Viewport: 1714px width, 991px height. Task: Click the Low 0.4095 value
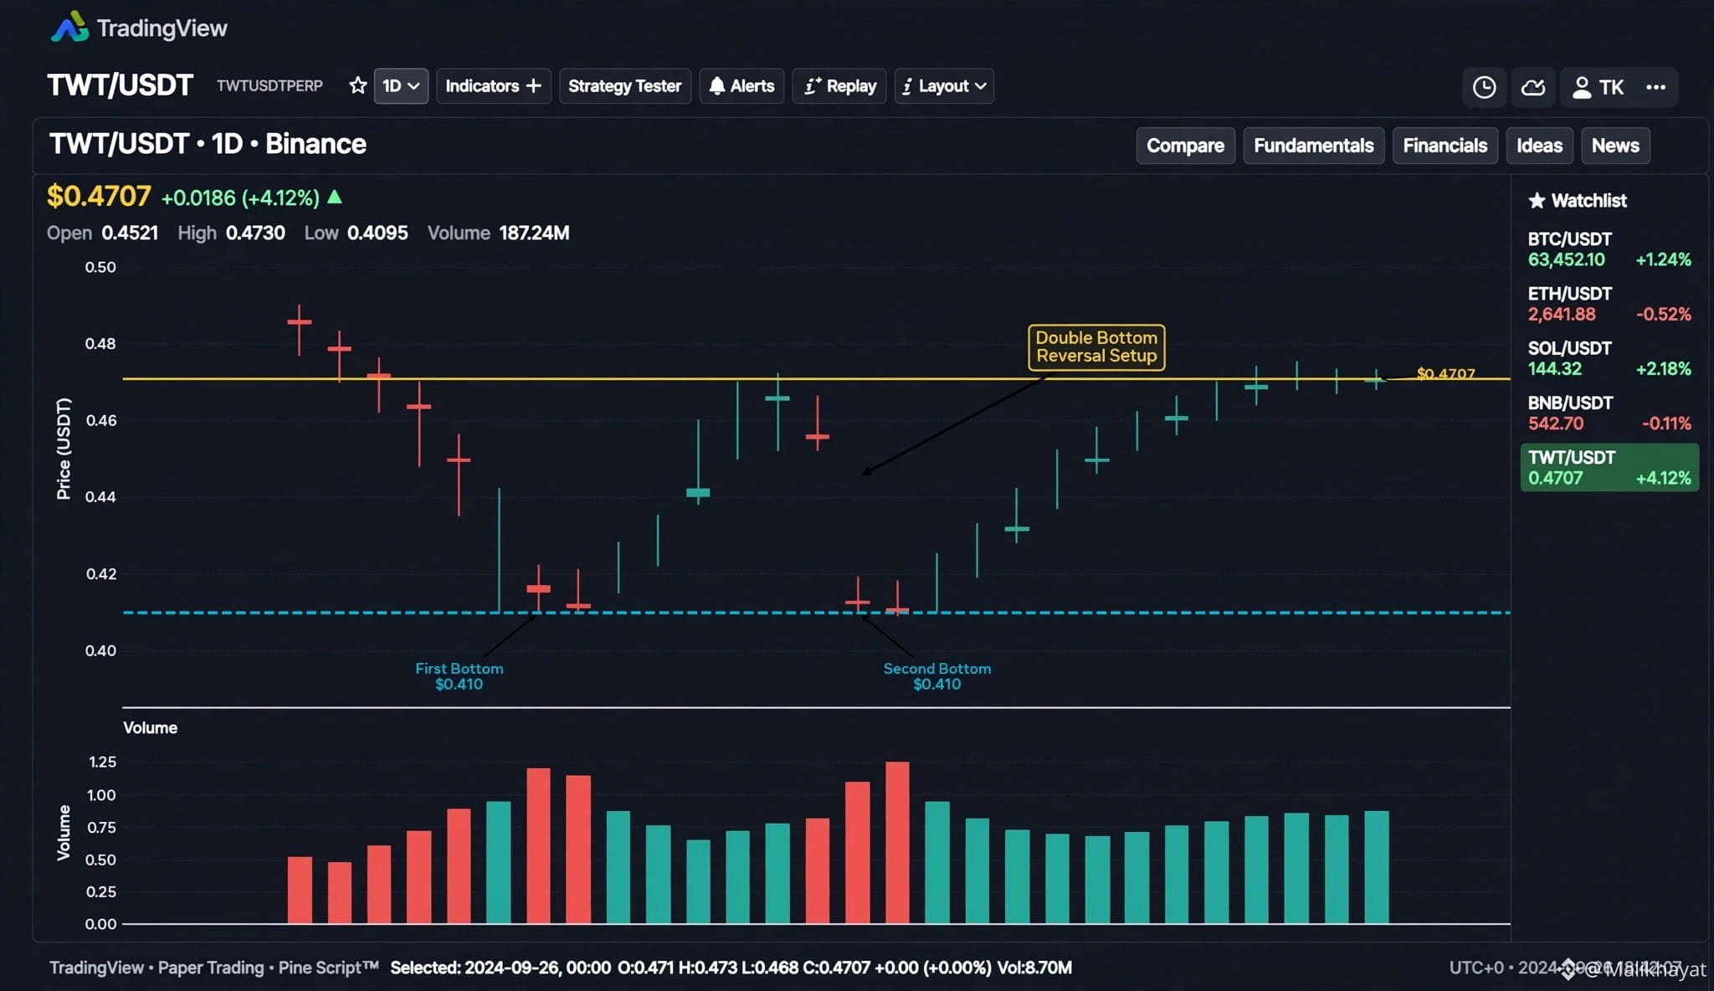[x=377, y=233]
